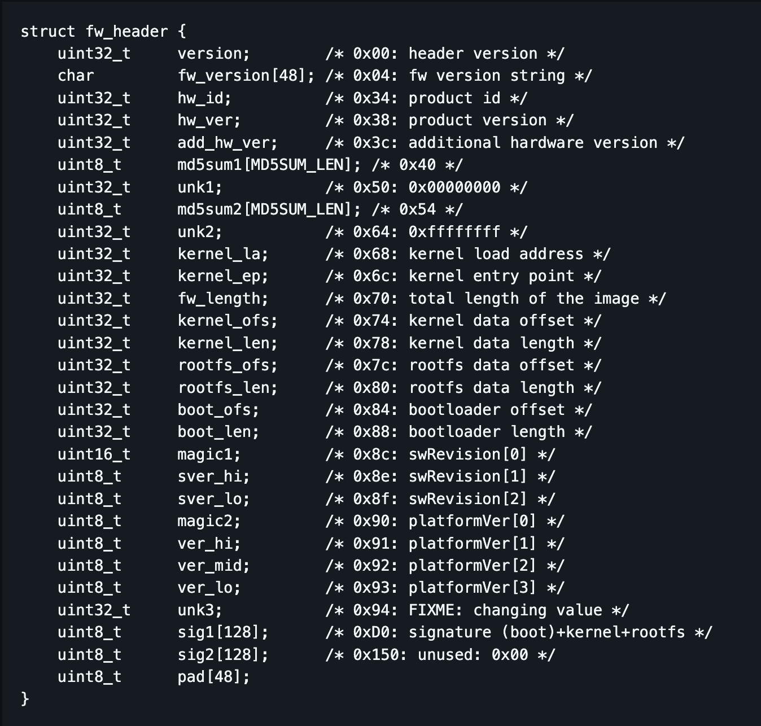Viewport: 761px width, 726px height.
Task: Click the struct fw_header declaration line
Action: 103,32
